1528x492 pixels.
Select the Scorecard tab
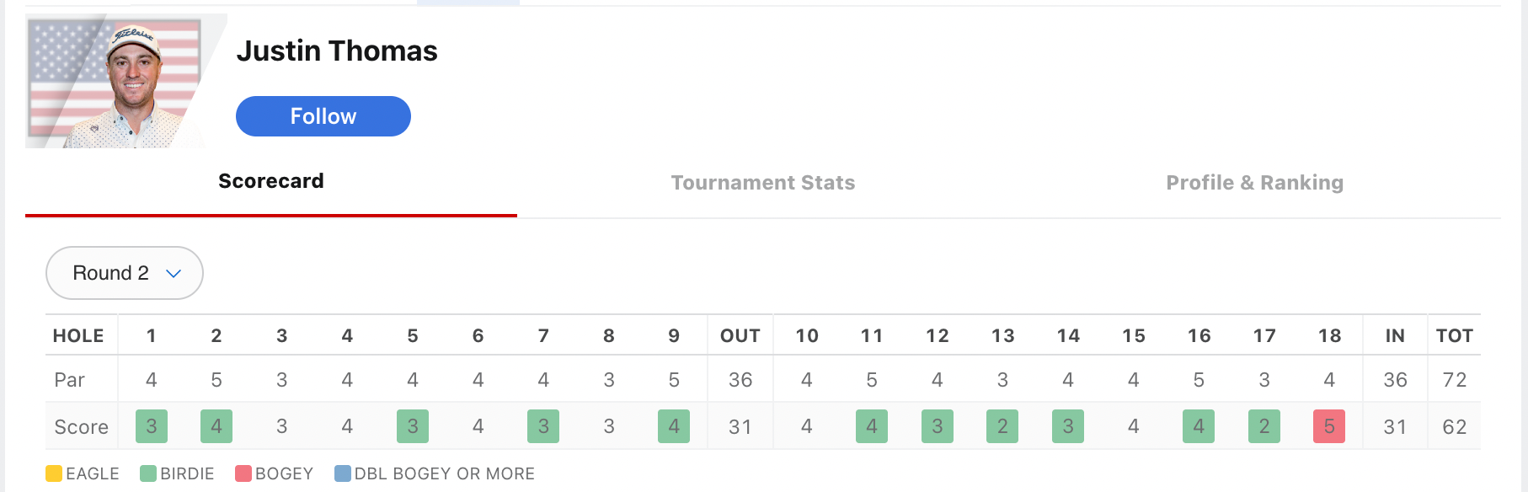point(270,181)
